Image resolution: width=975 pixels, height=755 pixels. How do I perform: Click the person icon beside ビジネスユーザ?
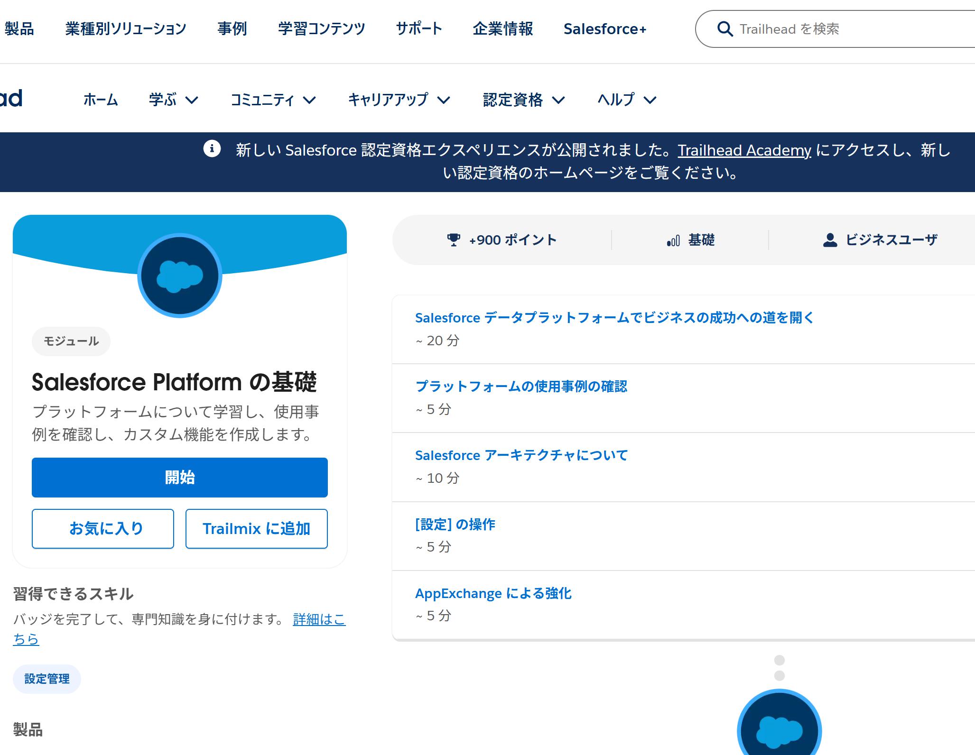click(830, 240)
